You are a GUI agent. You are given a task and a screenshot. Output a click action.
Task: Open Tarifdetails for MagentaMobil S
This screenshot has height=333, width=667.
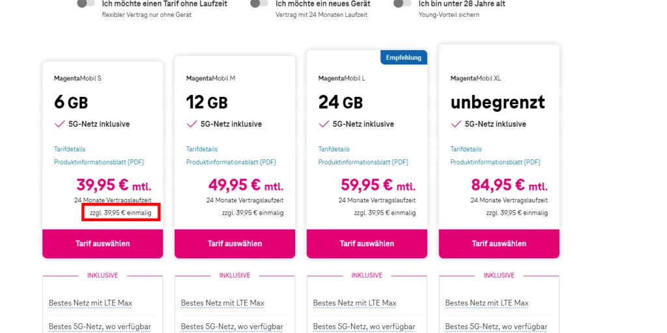click(70, 149)
